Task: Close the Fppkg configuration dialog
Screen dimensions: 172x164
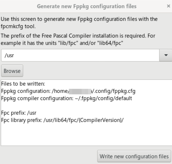Action: pos(169,6)
